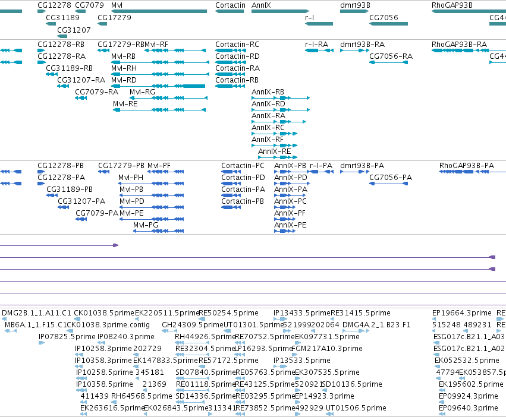
Task: Click protein Cortactin-PC feature
Action: (231, 172)
